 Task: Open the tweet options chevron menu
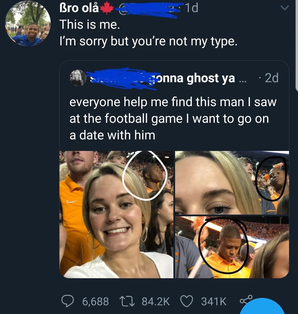point(285,8)
